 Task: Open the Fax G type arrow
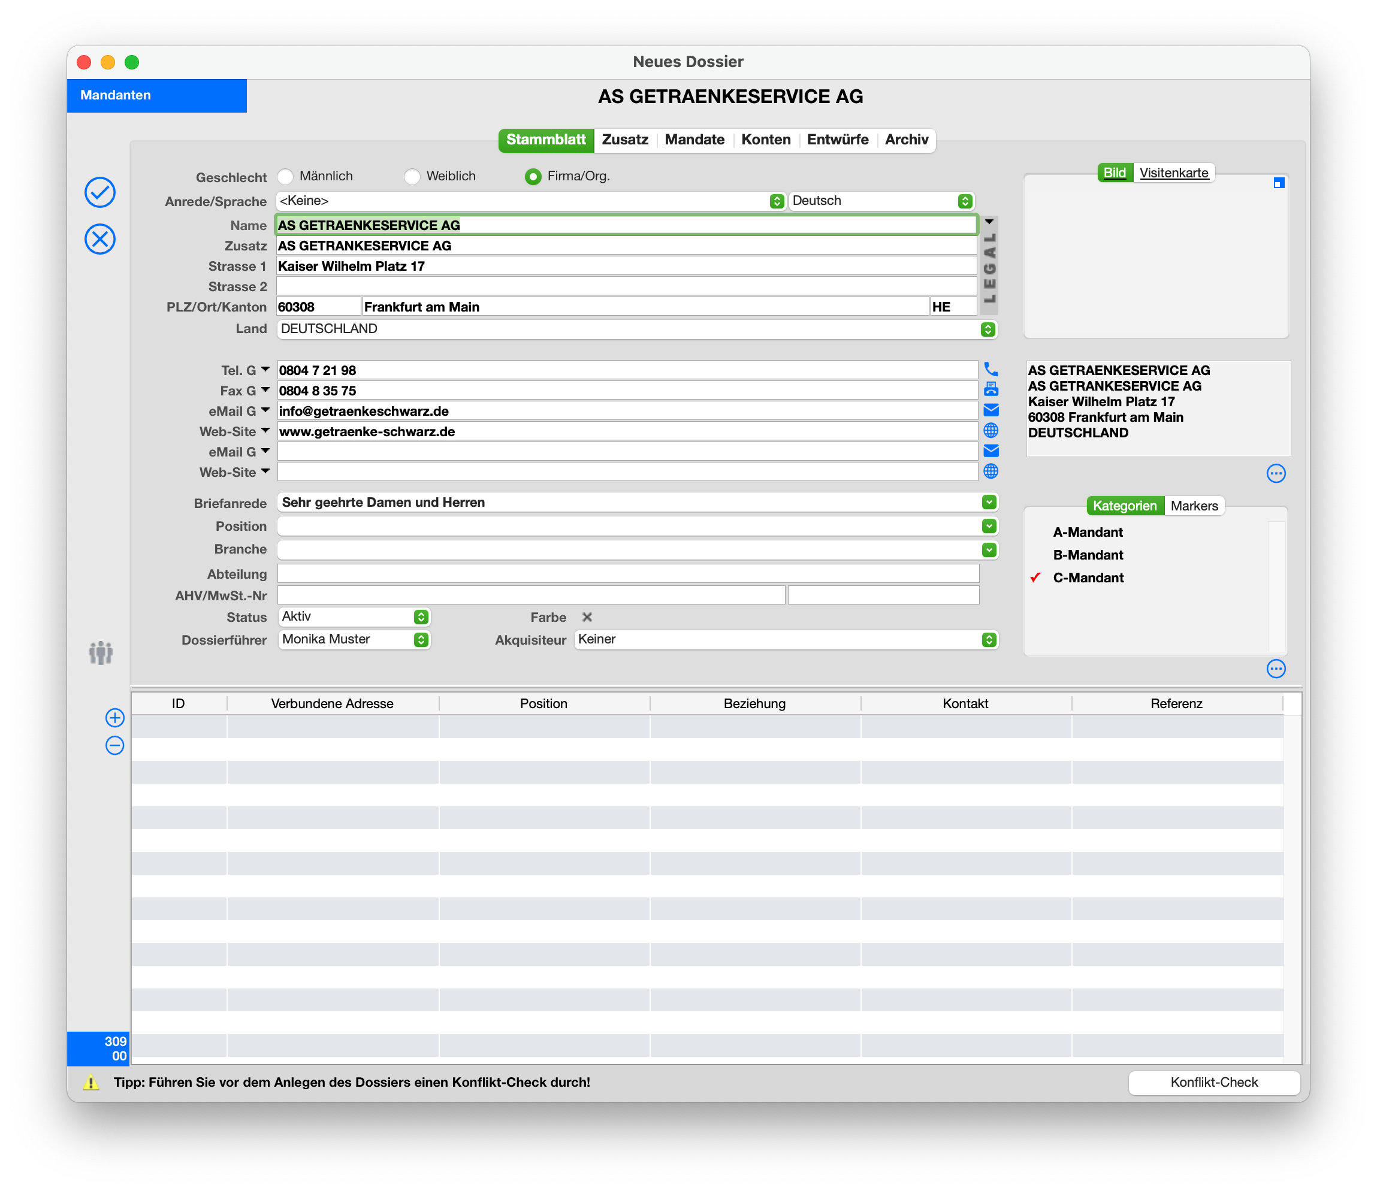click(x=265, y=390)
